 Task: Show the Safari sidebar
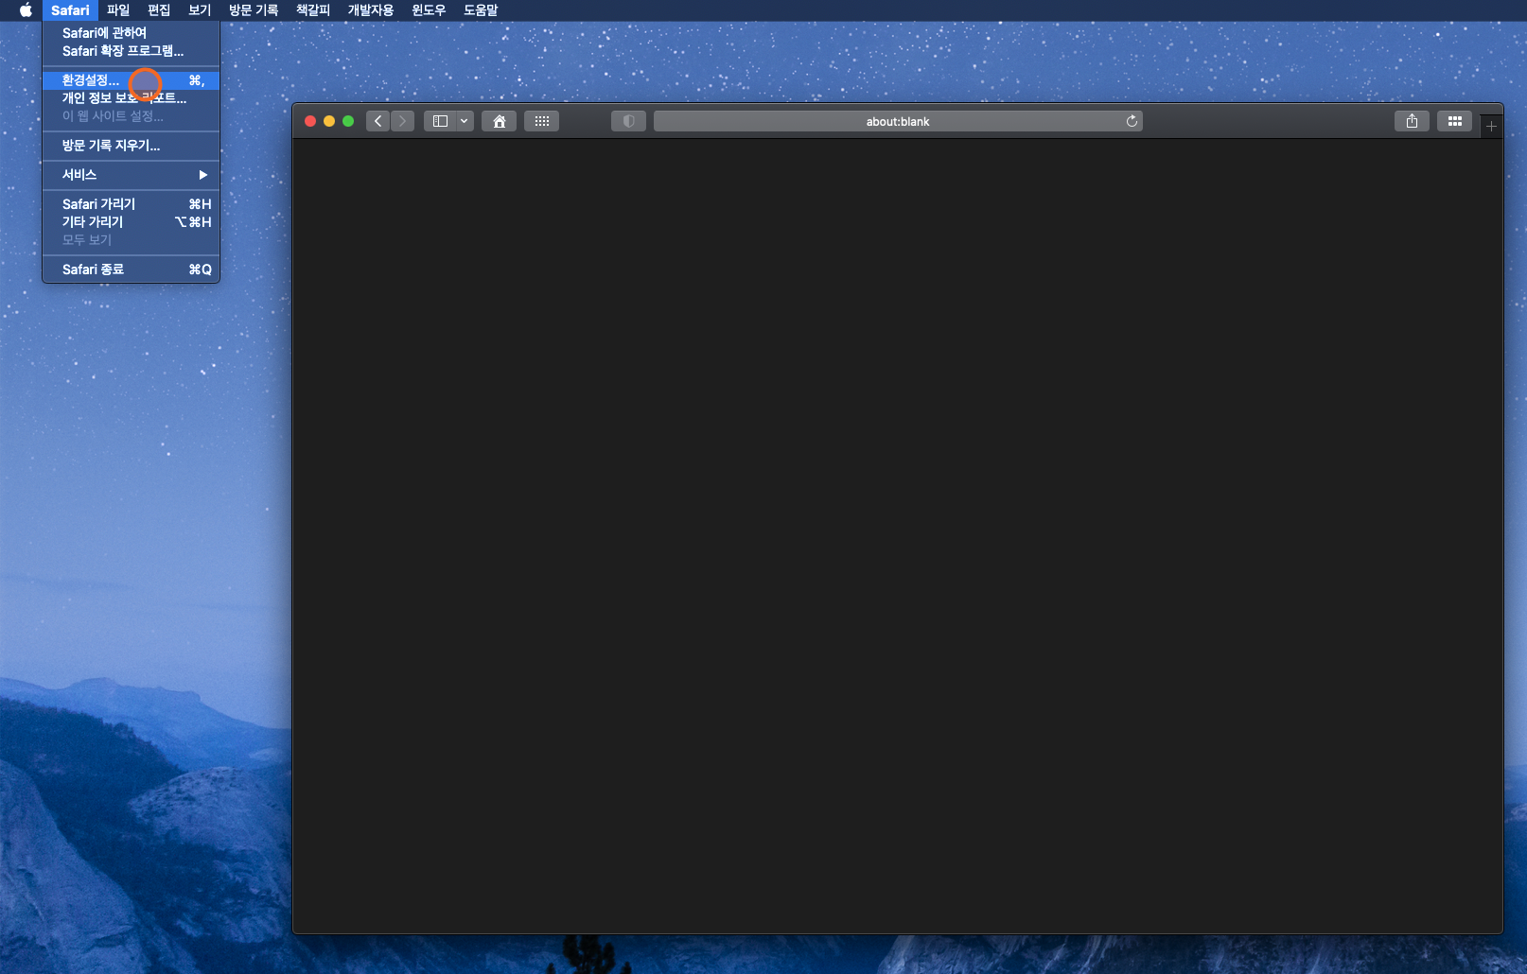(440, 121)
